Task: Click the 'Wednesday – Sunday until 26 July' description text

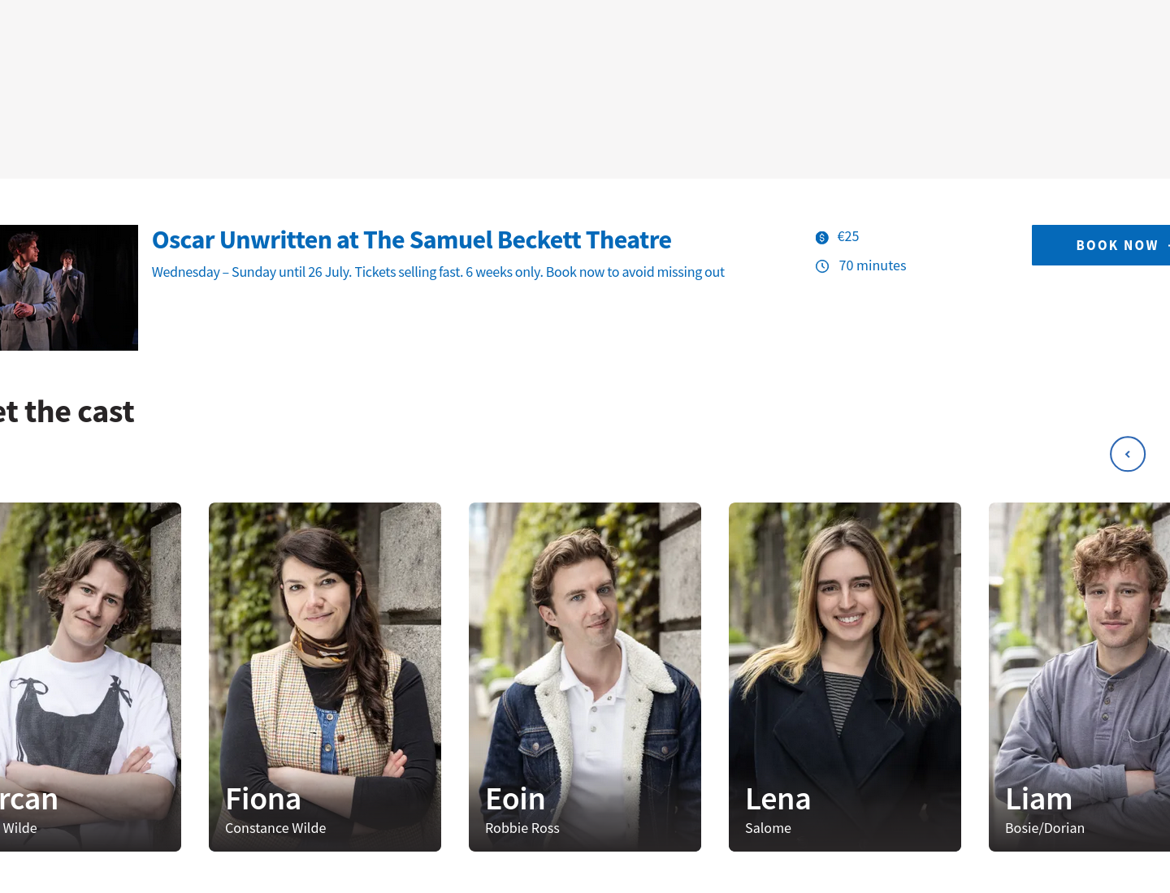Action: [x=438, y=272]
